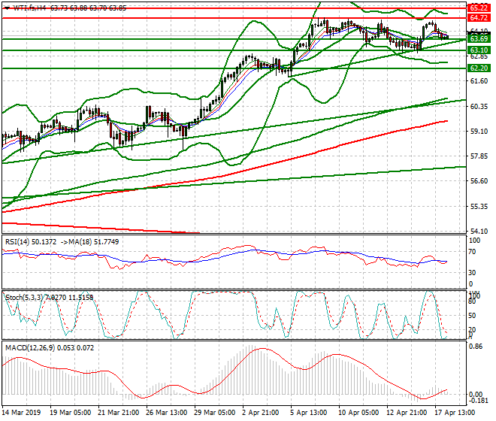Click the green 62.20 support price label

pyautogui.click(x=479, y=68)
